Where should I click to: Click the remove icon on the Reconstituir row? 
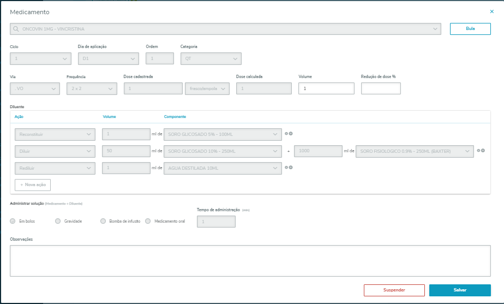(x=286, y=134)
